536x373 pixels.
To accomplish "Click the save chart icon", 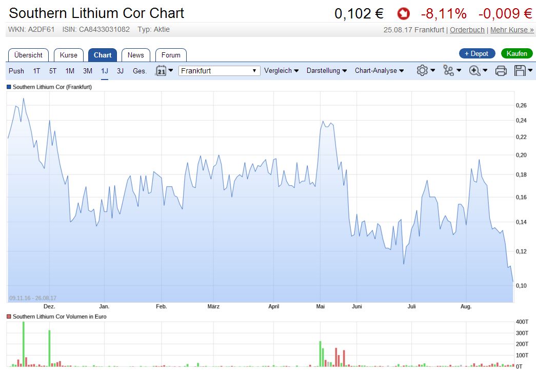I will pos(521,70).
